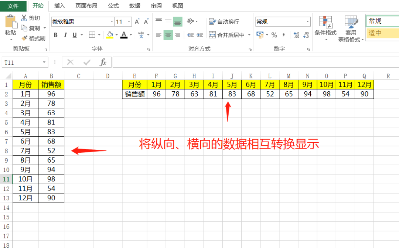Switch to the 数据 Data tab
The height and width of the screenshot is (248, 399).
tap(134, 6)
